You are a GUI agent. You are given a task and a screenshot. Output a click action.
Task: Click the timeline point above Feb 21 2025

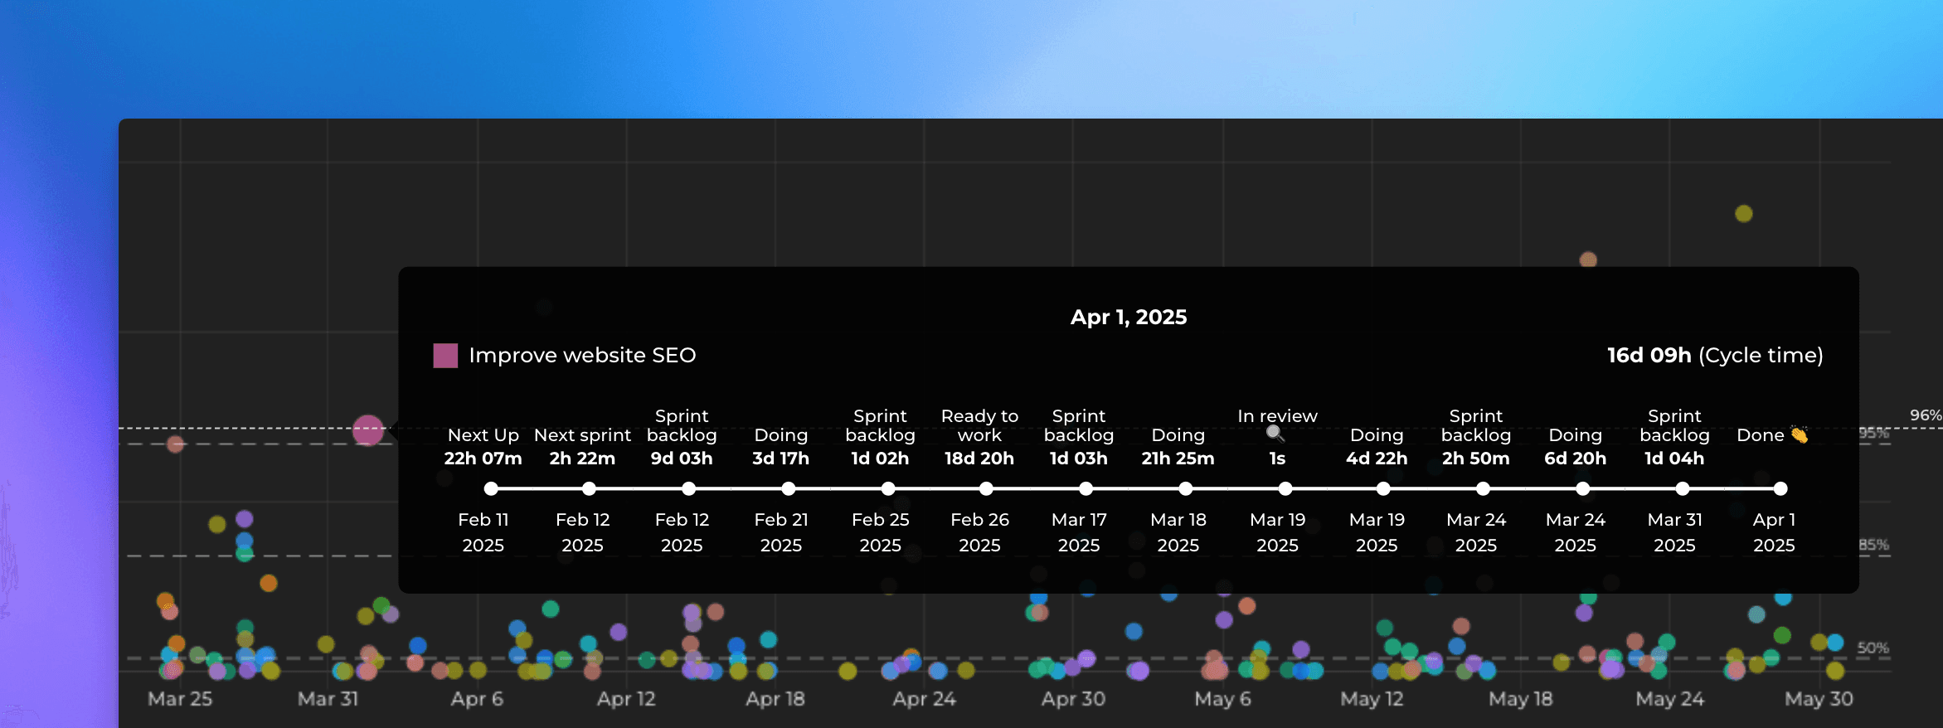tap(788, 488)
